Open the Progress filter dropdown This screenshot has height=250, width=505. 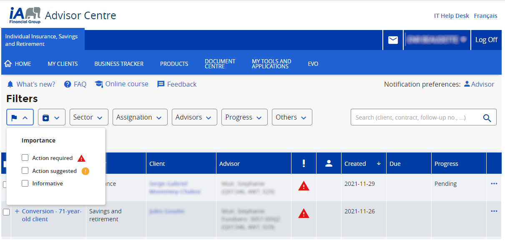click(x=244, y=117)
